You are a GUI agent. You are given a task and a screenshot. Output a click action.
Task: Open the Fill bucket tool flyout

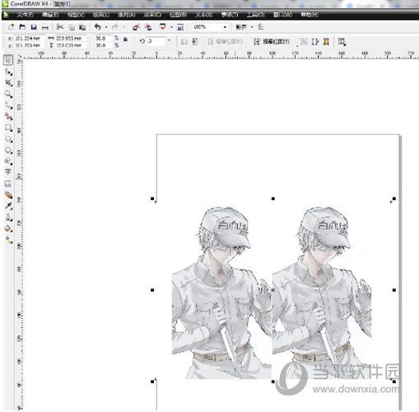tap(8, 228)
